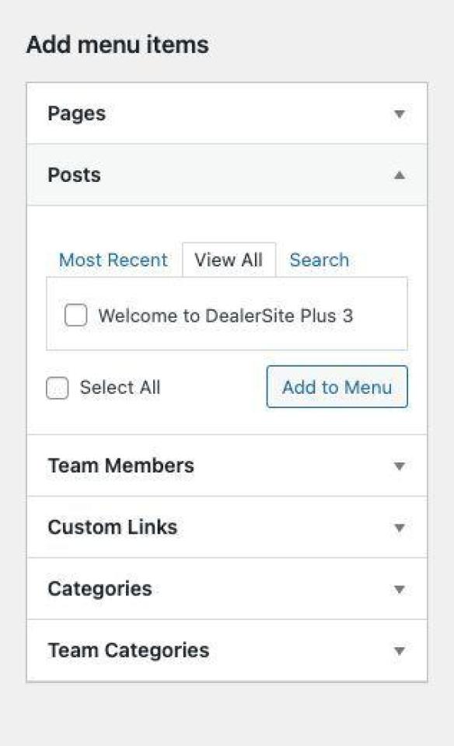Open the Team Categories panel

point(227,650)
